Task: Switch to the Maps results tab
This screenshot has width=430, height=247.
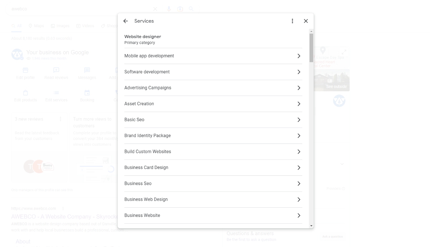Action: [x=36, y=26]
